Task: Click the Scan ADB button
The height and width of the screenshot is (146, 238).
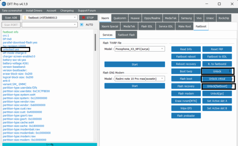Action: tap(11, 17)
